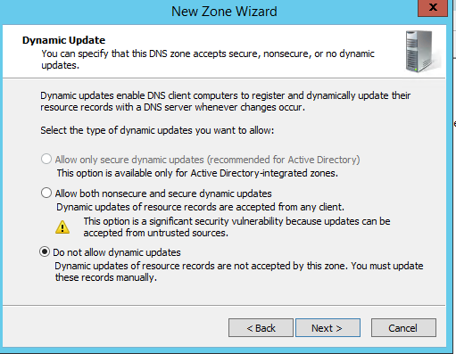Select the 'Do not allow dynamic updates' radio button
456x354 pixels.
pyautogui.click(x=45, y=252)
